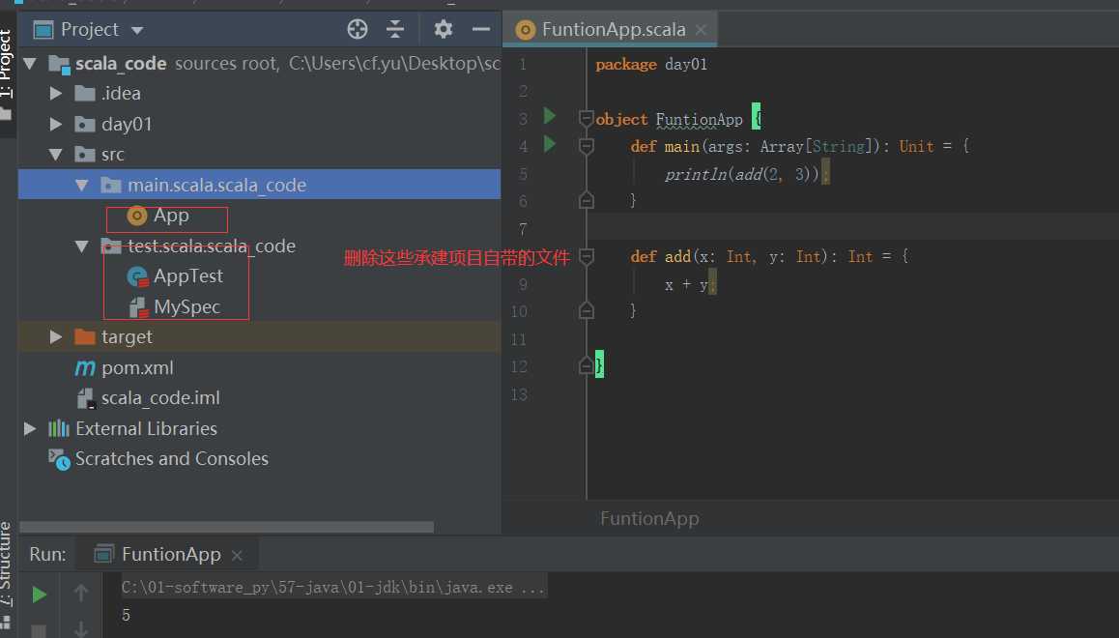Close the FuntionApp run tab

pyautogui.click(x=237, y=555)
